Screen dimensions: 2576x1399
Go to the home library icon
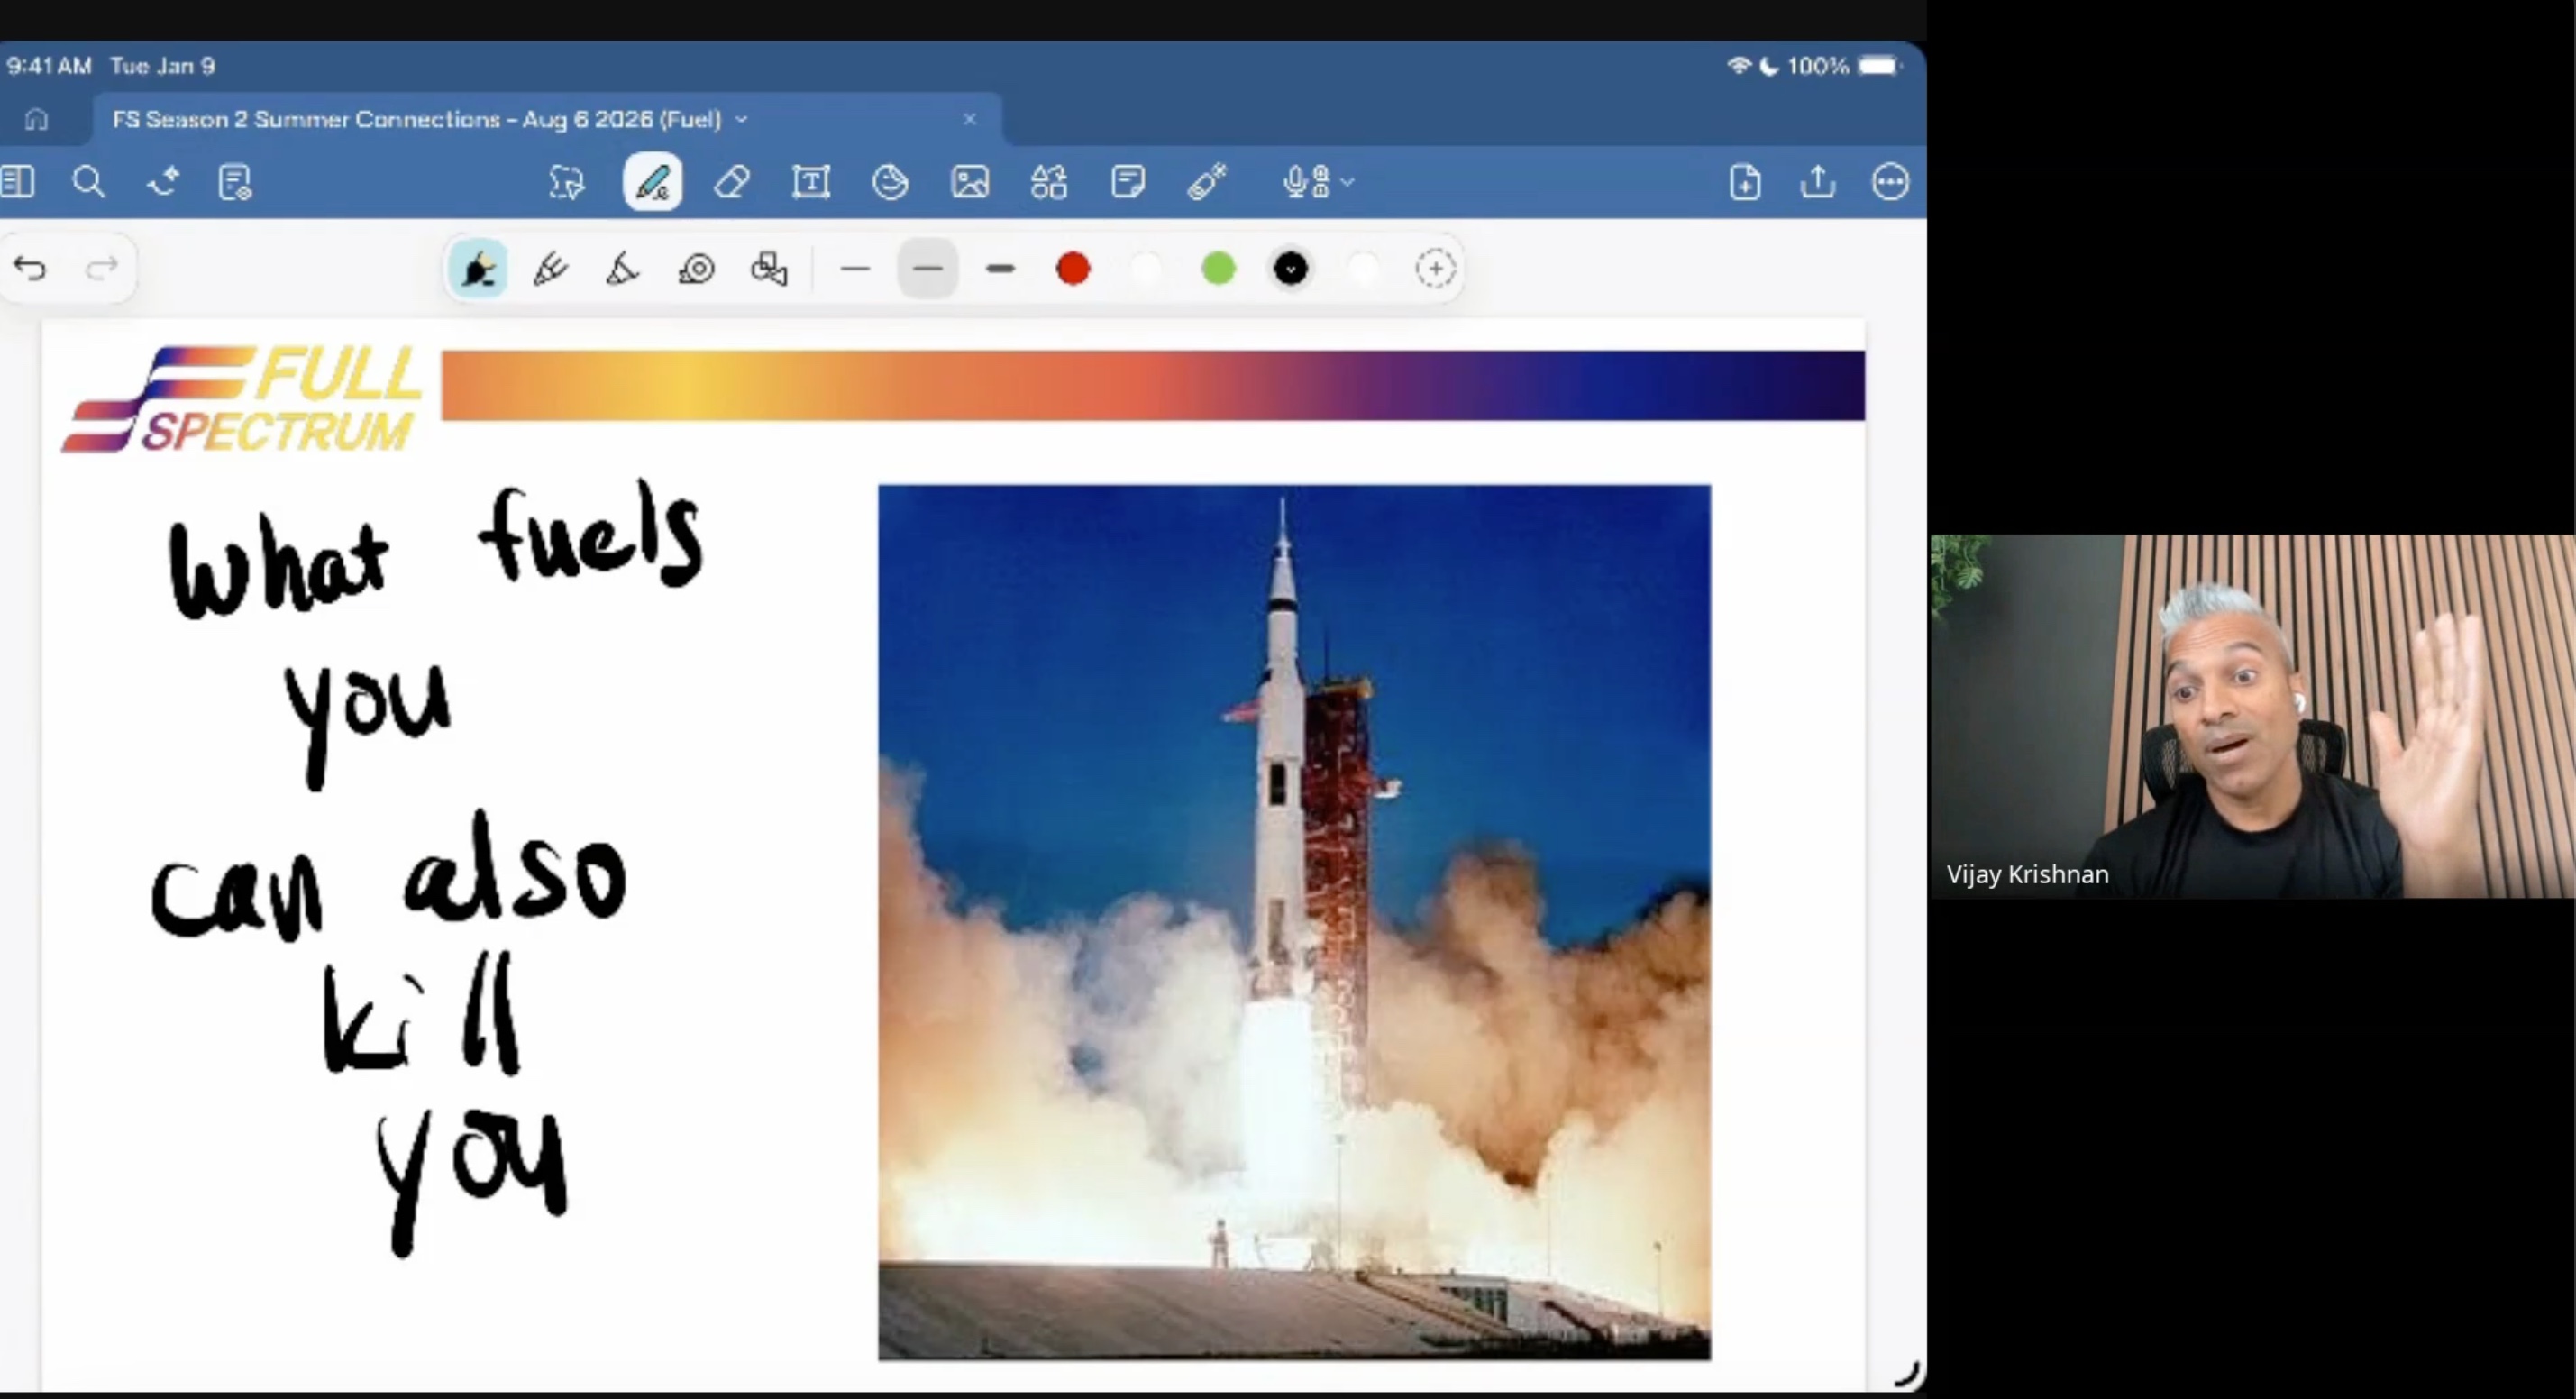[36, 119]
